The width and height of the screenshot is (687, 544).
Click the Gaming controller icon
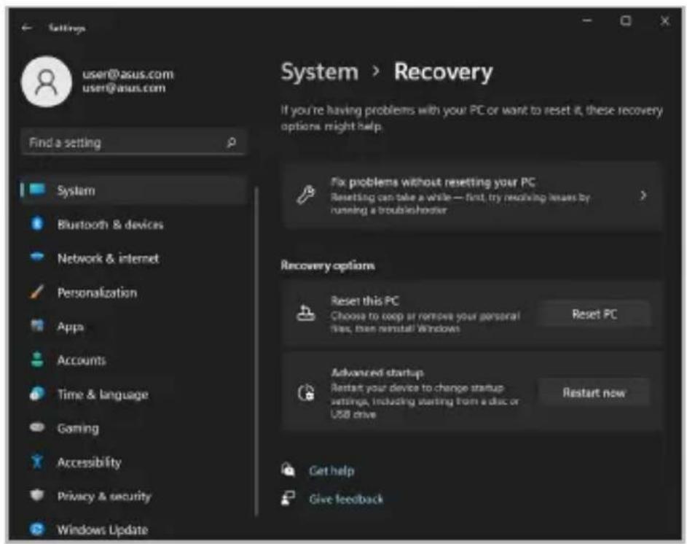[37, 427]
